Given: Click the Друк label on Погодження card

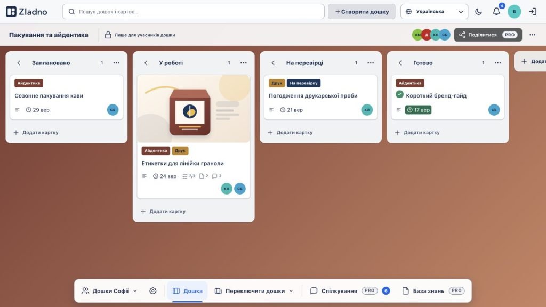Looking at the screenshot, I should point(277,83).
